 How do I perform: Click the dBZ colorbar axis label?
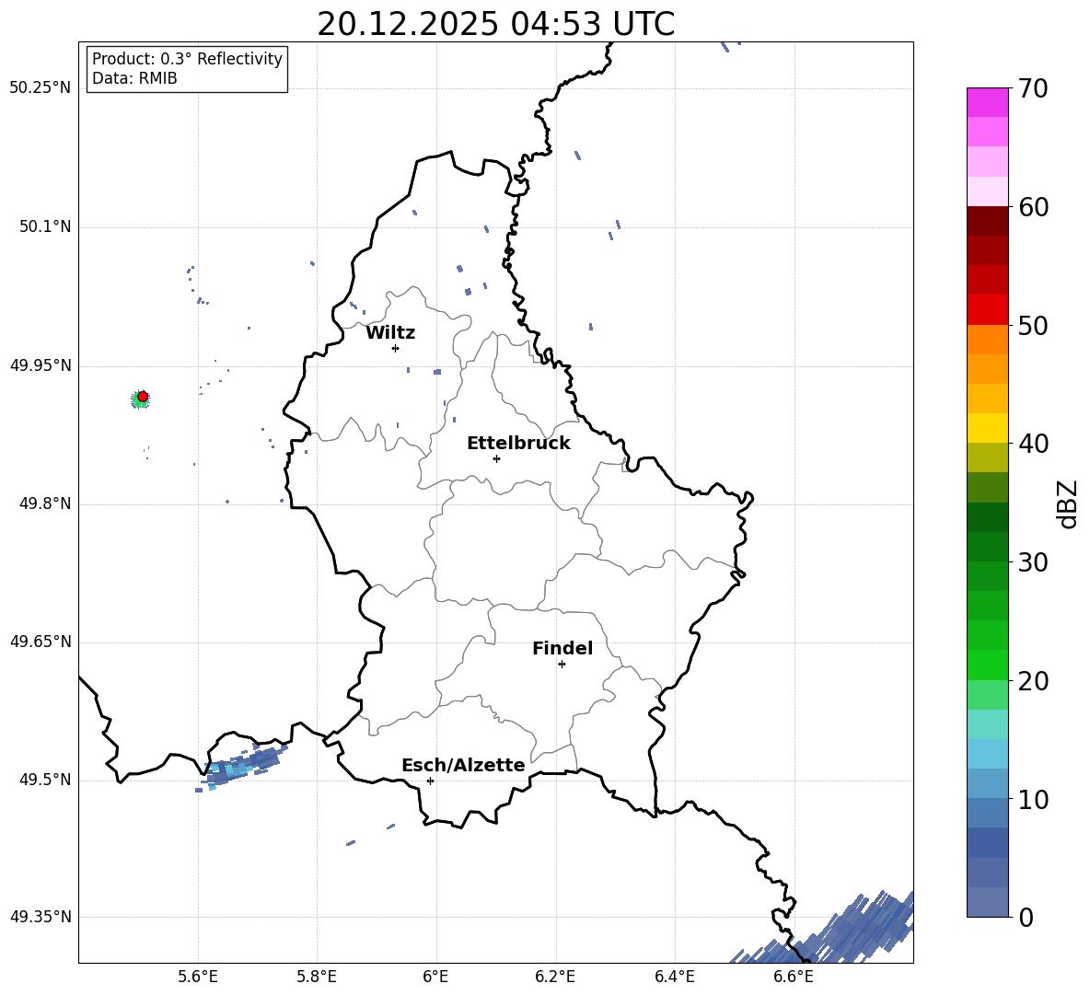coord(1069,503)
